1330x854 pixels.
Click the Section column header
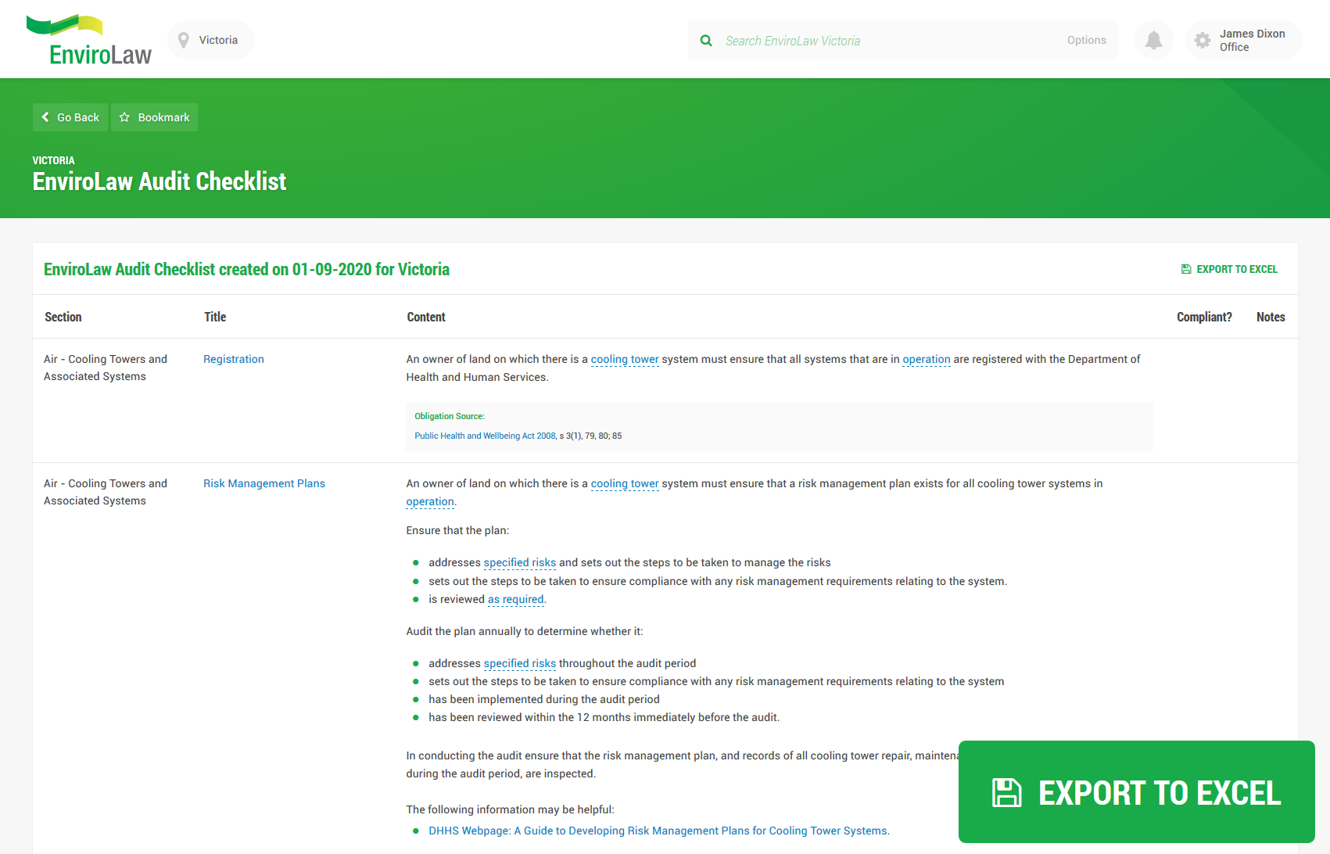tap(63, 317)
